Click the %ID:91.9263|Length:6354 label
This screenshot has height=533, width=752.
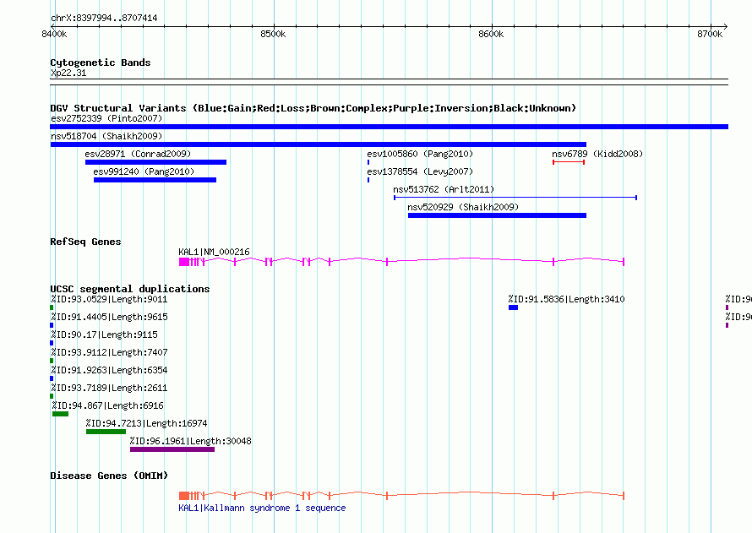(109, 370)
